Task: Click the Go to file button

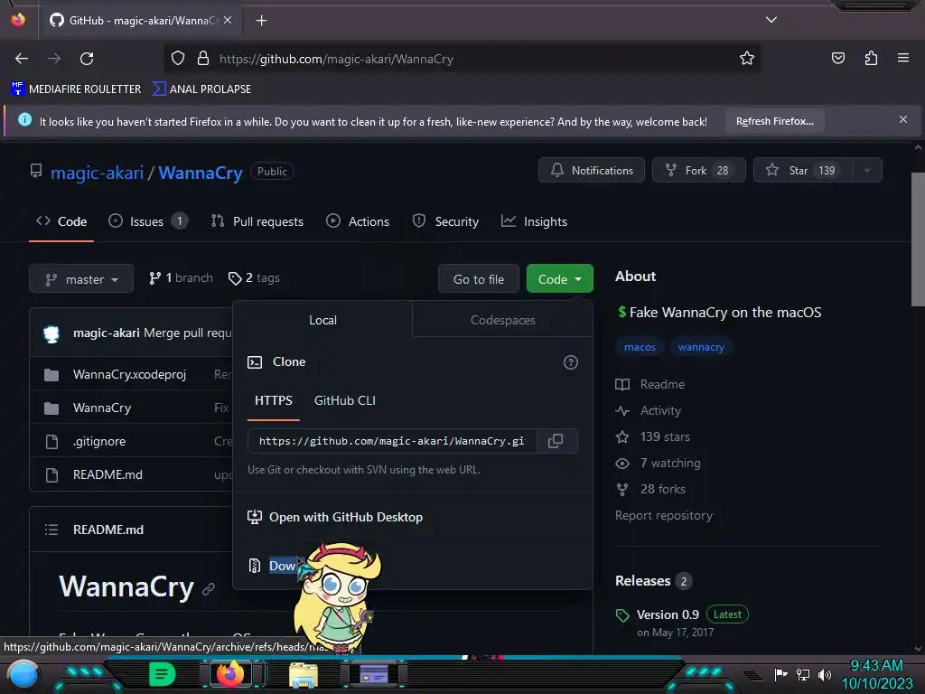Action: (x=479, y=278)
